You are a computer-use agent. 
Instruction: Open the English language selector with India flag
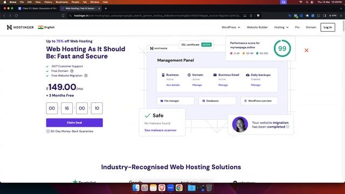[46, 27]
